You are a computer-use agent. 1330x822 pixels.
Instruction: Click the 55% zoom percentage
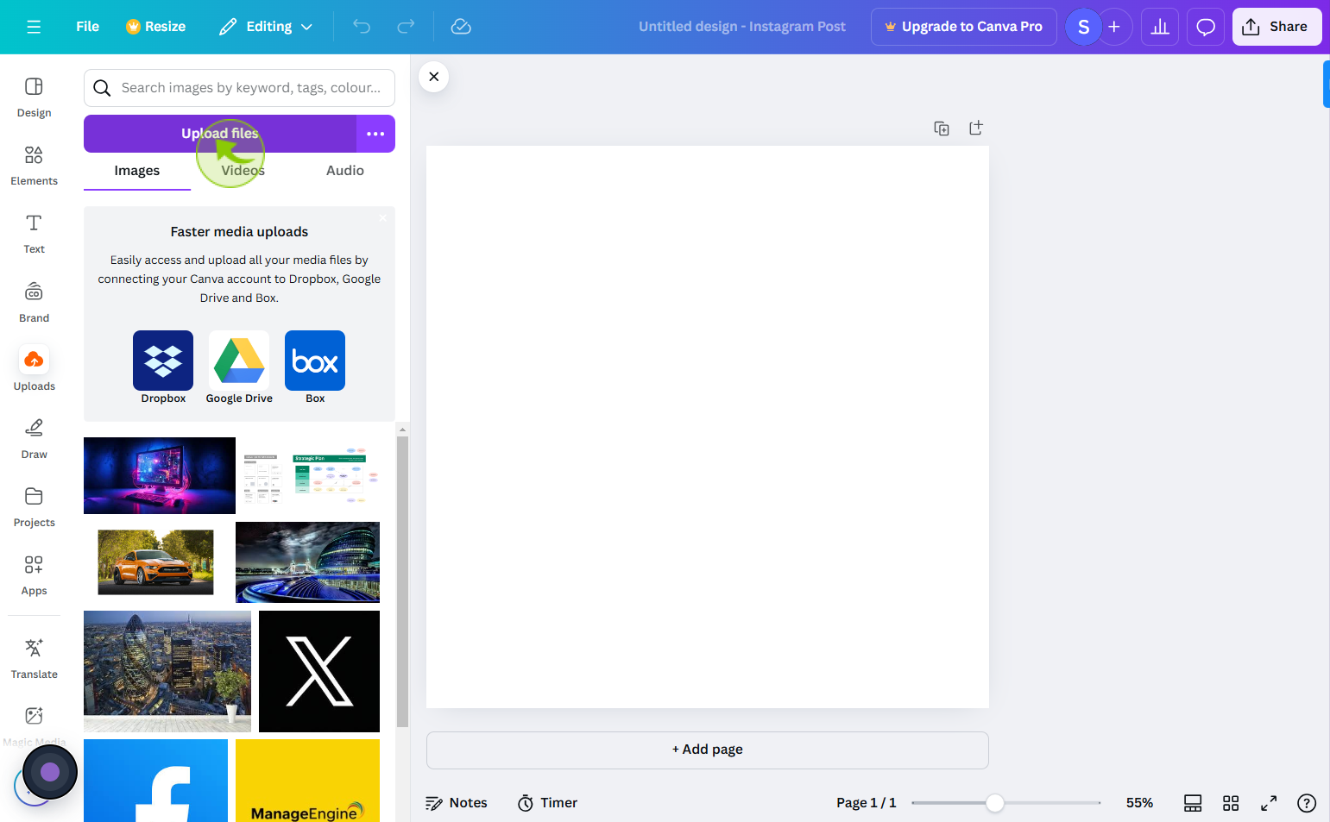point(1139,803)
